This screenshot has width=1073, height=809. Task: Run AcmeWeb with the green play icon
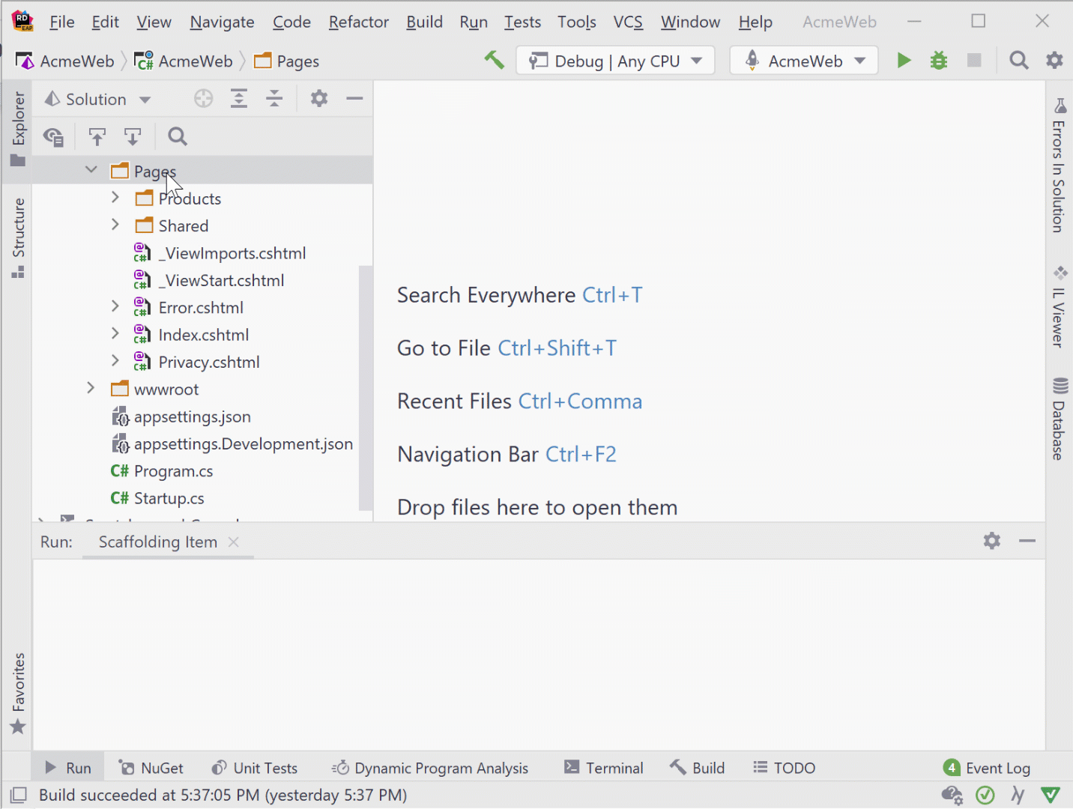click(x=904, y=60)
